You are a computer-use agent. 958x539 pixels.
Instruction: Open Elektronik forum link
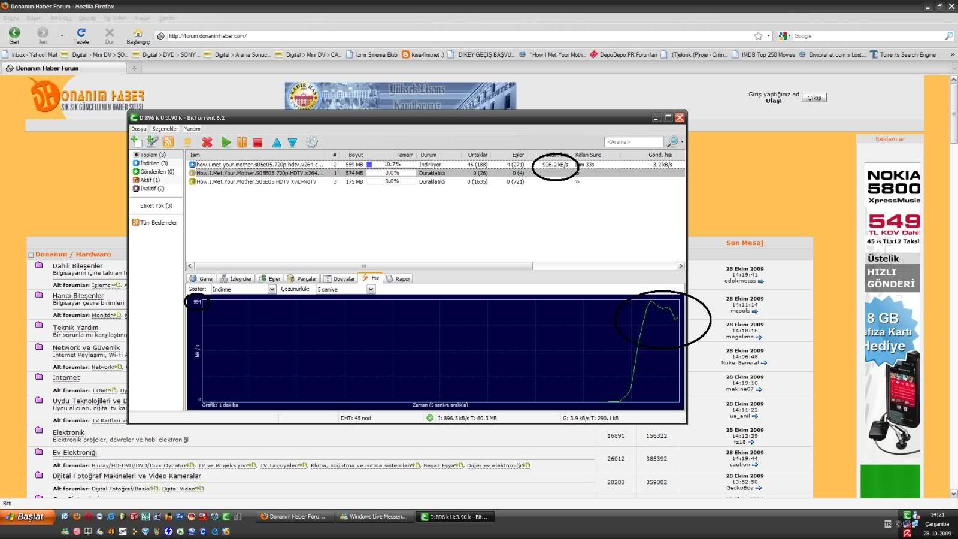point(68,432)
